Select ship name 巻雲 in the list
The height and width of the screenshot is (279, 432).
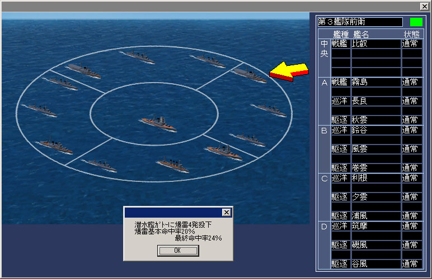tap(376, 168)
